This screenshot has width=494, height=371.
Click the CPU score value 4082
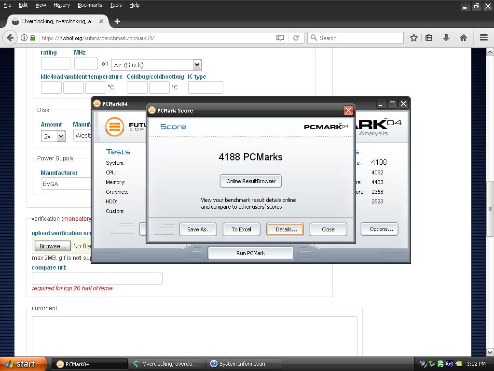coord(377,172)
